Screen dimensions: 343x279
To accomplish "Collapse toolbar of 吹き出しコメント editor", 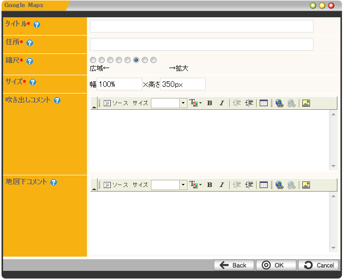I will tap(94, 103).
